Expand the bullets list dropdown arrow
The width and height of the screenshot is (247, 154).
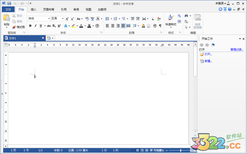tap(111, 19)
